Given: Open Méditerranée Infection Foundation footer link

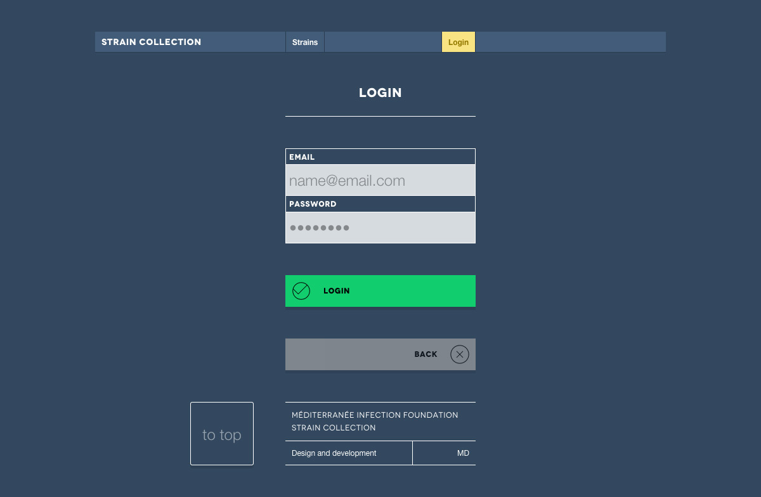Looking at the screenshot, I should pos(375,415).
